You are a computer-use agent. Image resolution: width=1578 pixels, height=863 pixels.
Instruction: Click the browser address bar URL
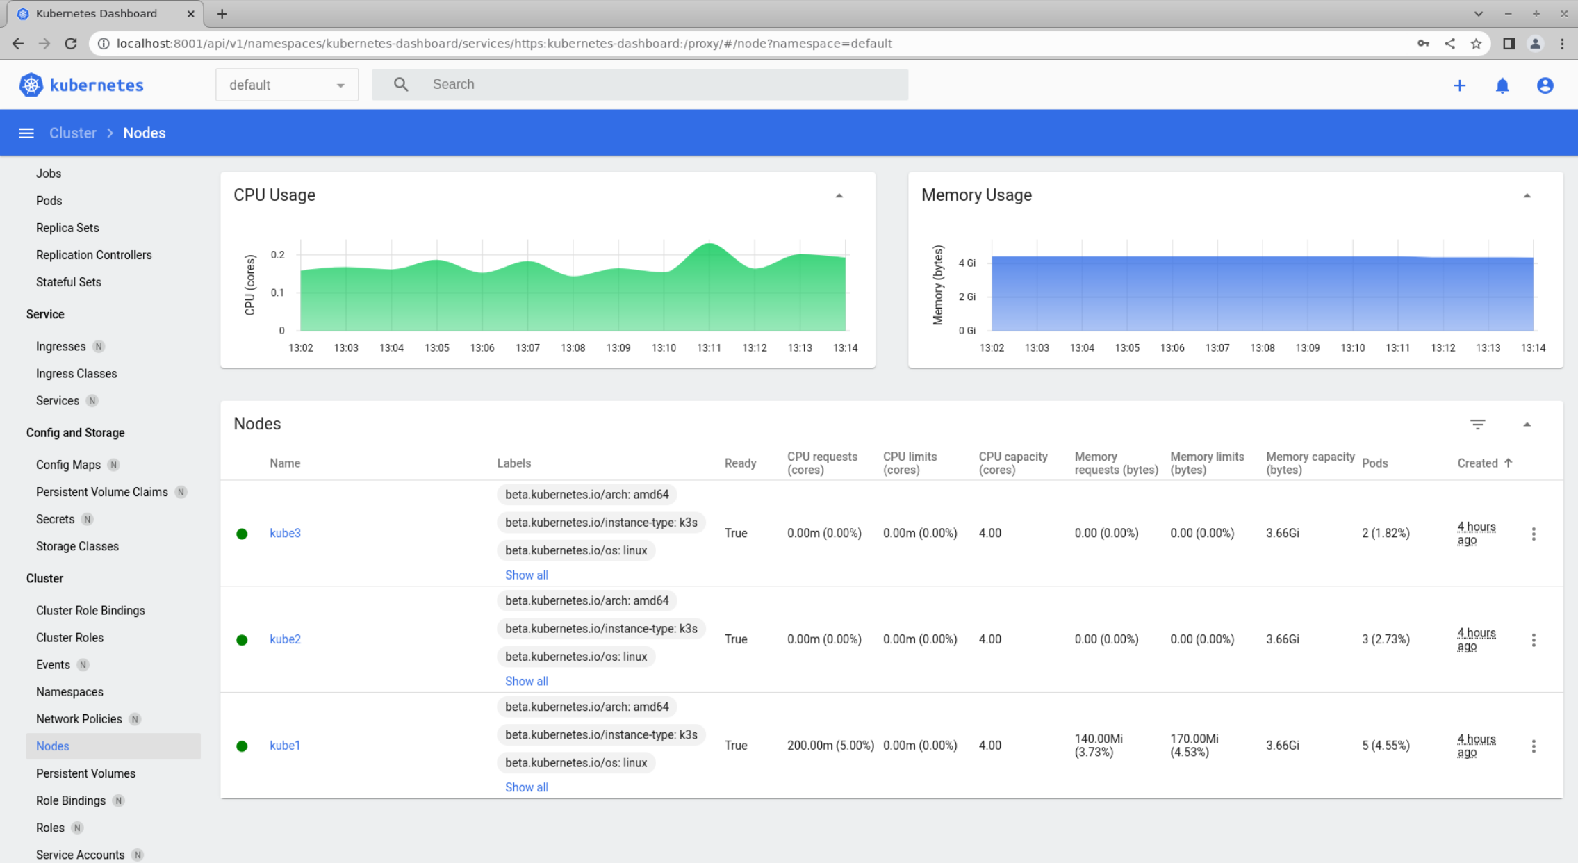(504, 43)
